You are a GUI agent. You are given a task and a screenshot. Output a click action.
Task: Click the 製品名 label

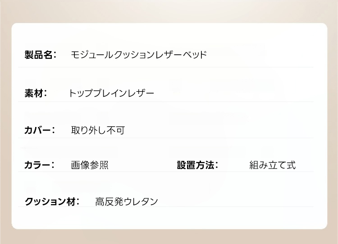coord(40,55)
